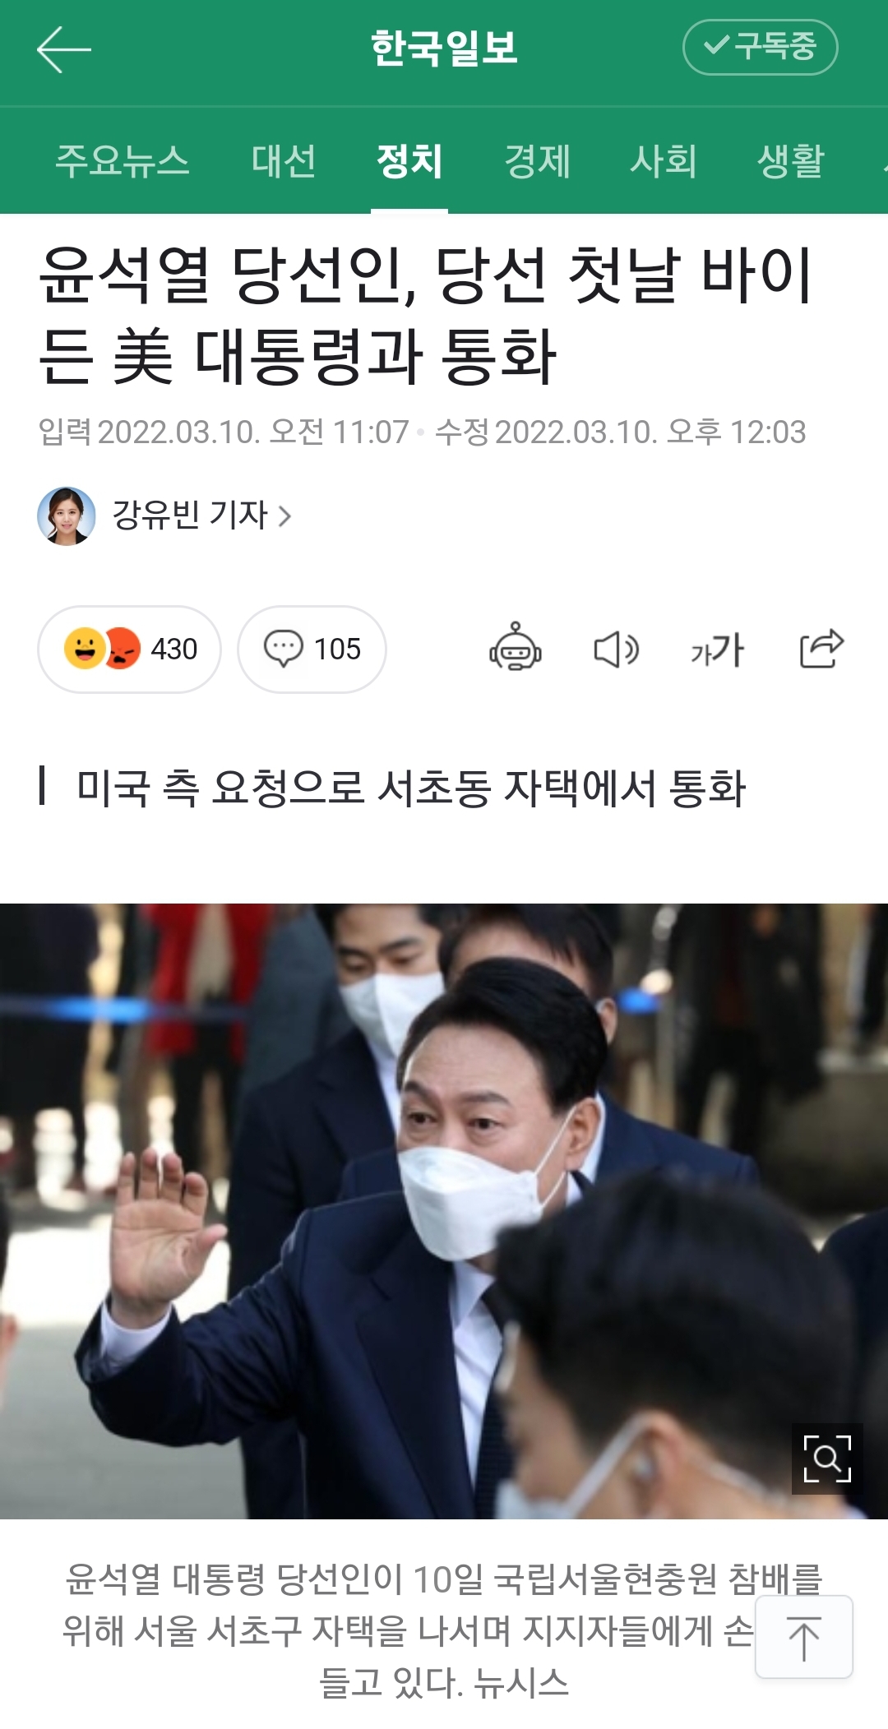Toggle the 구독중 subscription button

761,47
